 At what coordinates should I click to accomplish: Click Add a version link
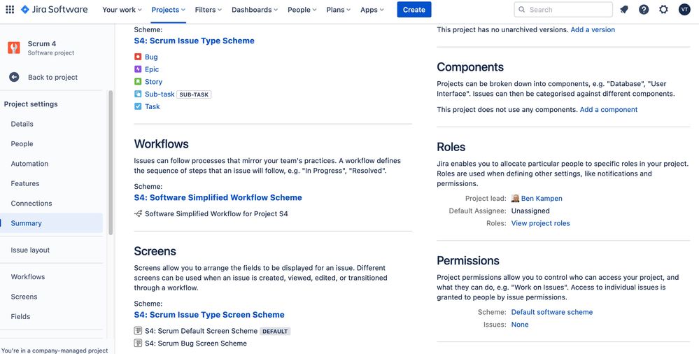coord(593,29)
